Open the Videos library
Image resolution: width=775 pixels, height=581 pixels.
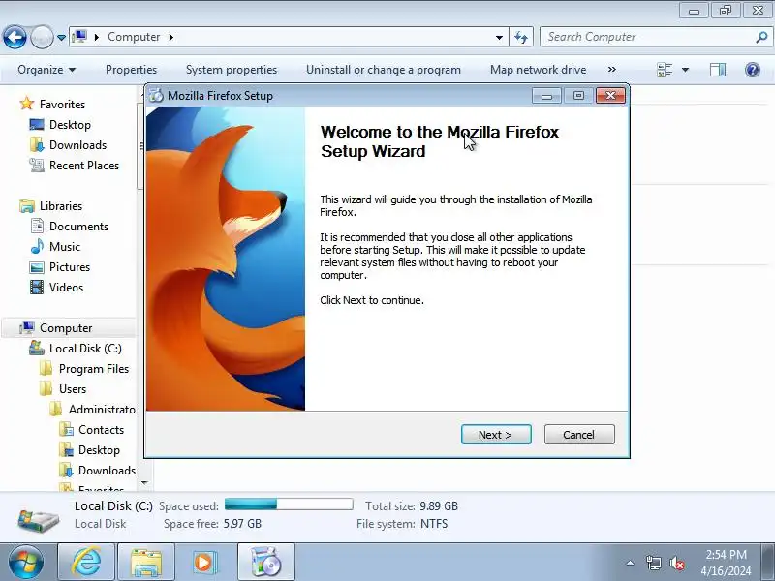66,287
